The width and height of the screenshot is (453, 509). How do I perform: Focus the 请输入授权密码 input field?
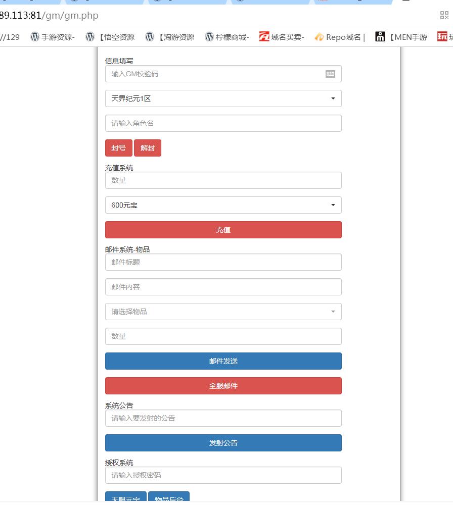(223, 475)
